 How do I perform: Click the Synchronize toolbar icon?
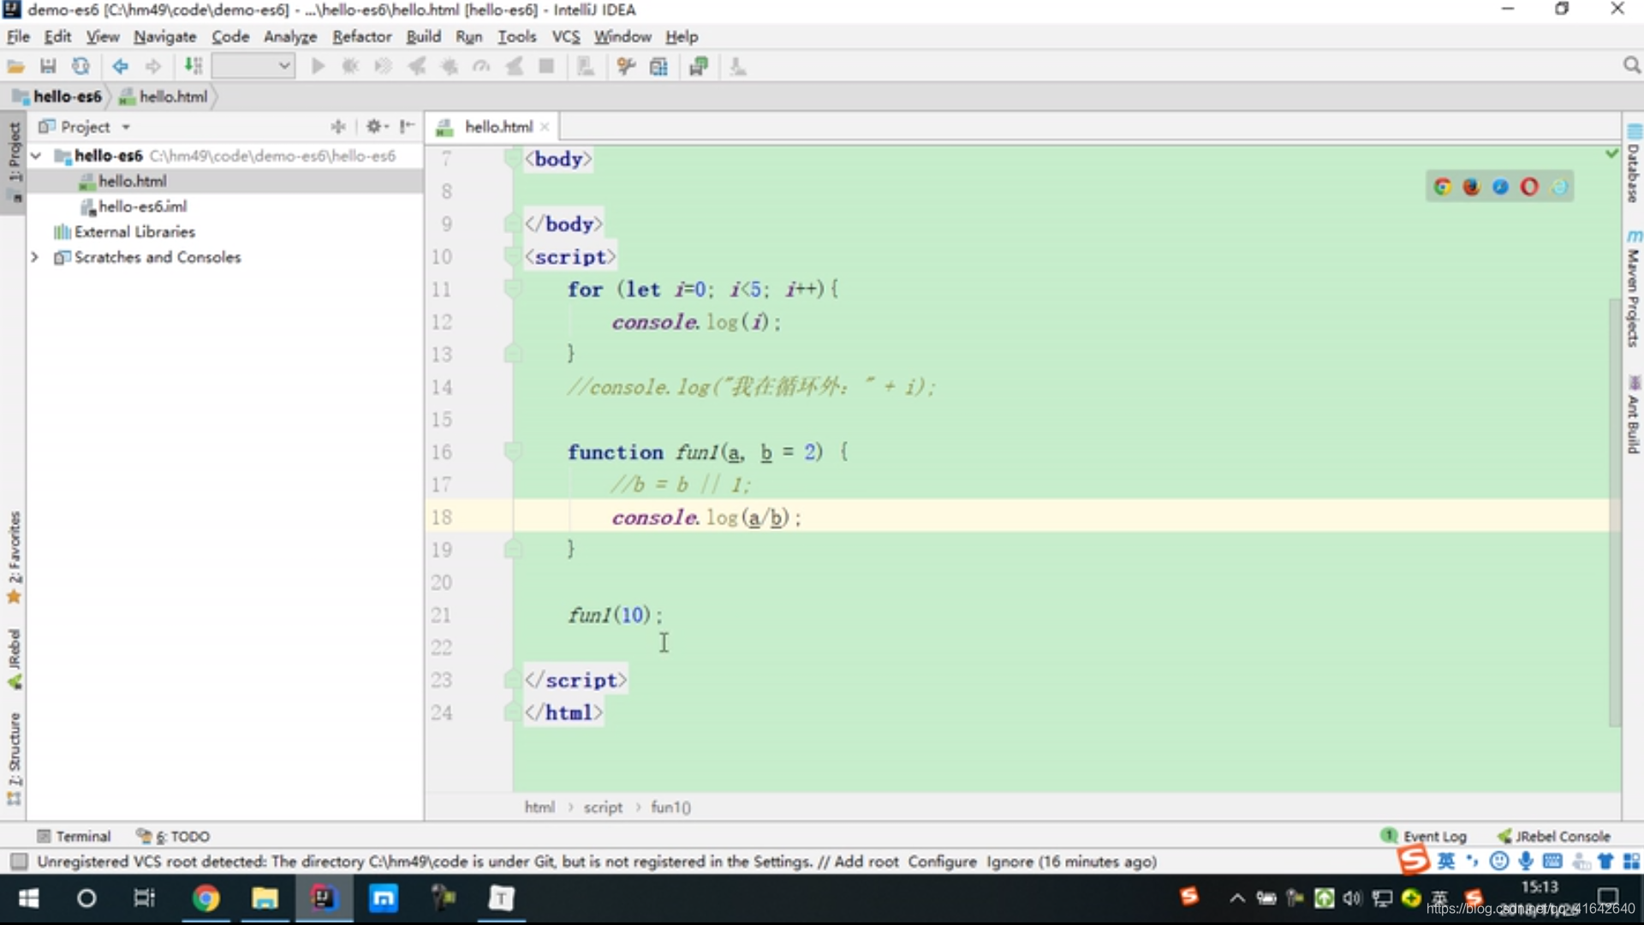point(80,67)
